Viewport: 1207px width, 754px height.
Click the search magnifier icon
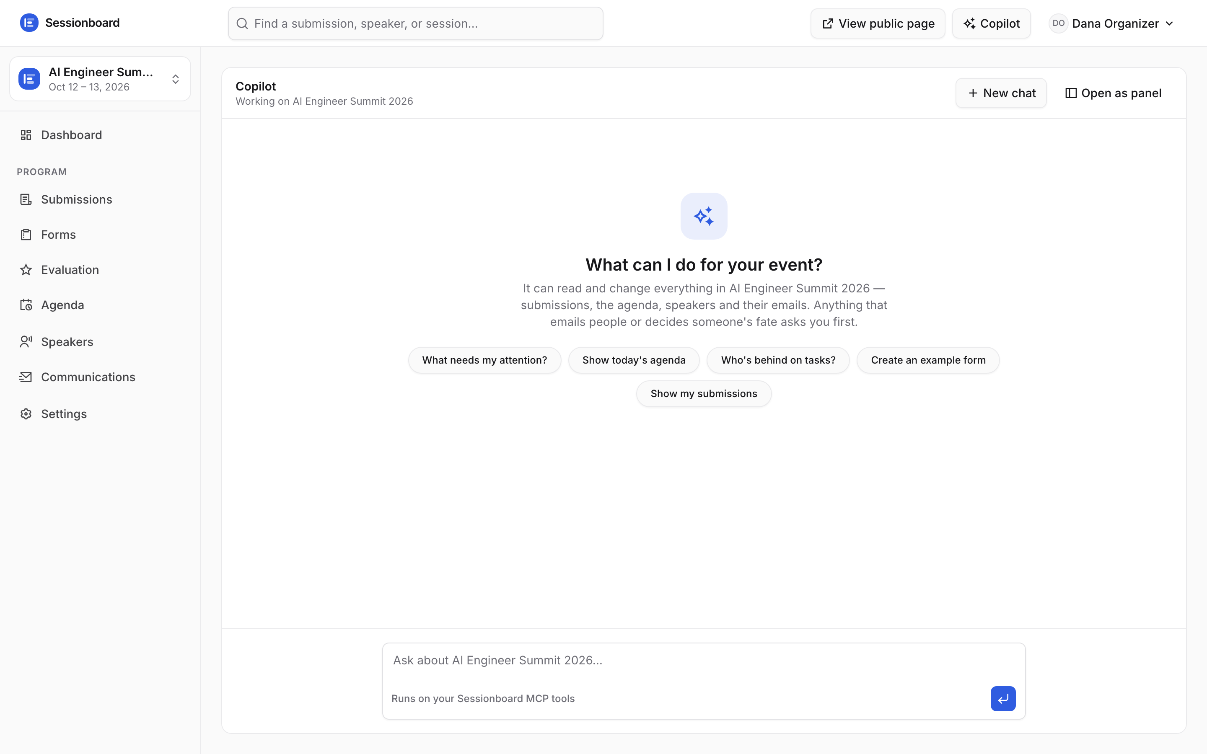242,23
